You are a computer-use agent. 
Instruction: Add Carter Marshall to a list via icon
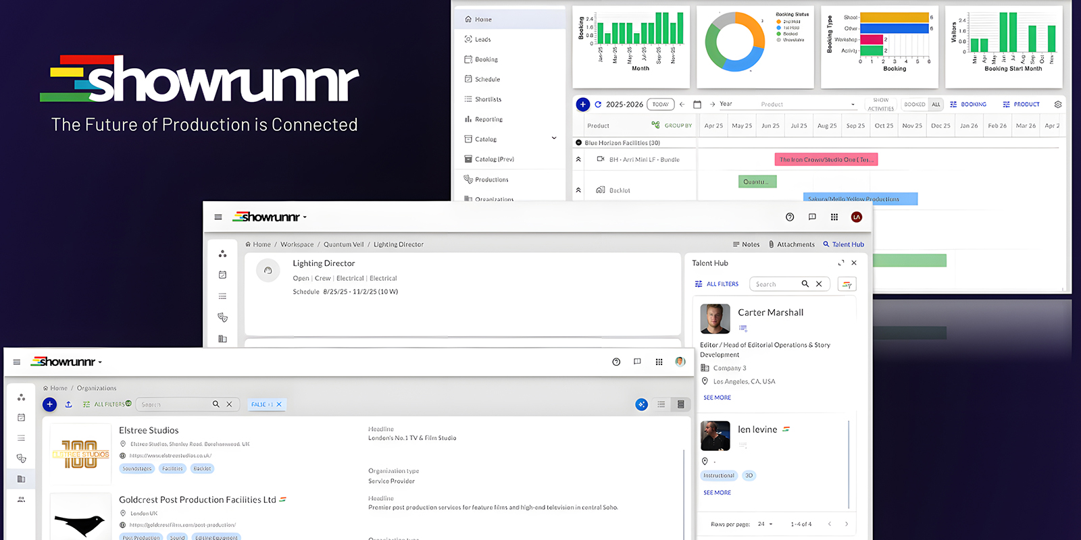tap(743, 329)
